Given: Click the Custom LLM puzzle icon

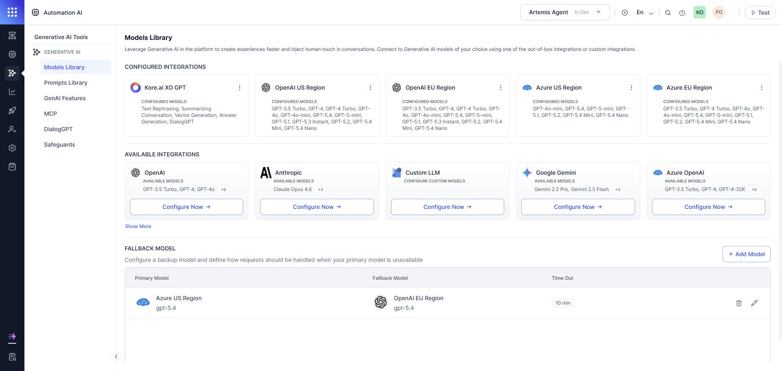Looking at the screenshot, I should point(397,173).
